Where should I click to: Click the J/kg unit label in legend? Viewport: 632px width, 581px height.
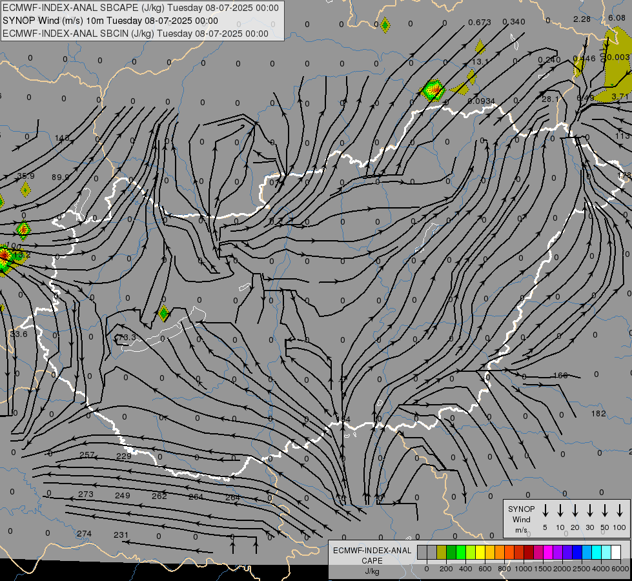click(x=372, y=571)
